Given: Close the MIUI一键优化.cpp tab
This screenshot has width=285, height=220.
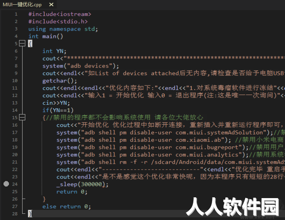Looking at the screenshot, I should tap(51, 5).
